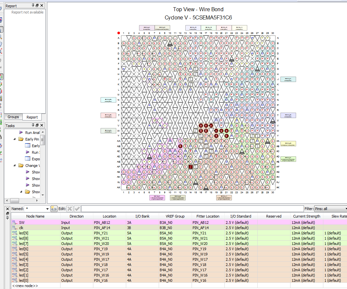Click the input icon of SW row
Viewport: 347px width, 289px height.
point(14,222)
